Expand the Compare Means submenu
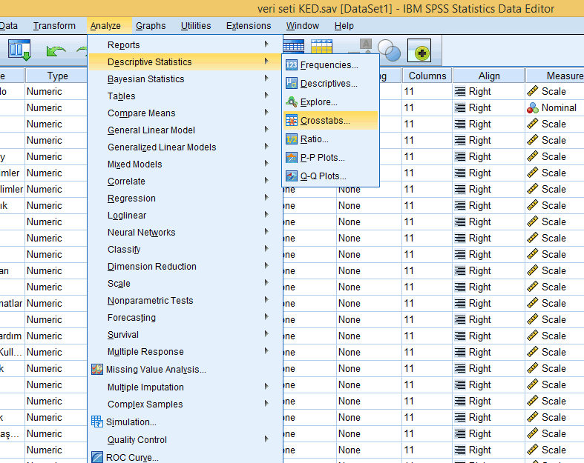Viewport: 584px width, 463px height. (142, 113)
